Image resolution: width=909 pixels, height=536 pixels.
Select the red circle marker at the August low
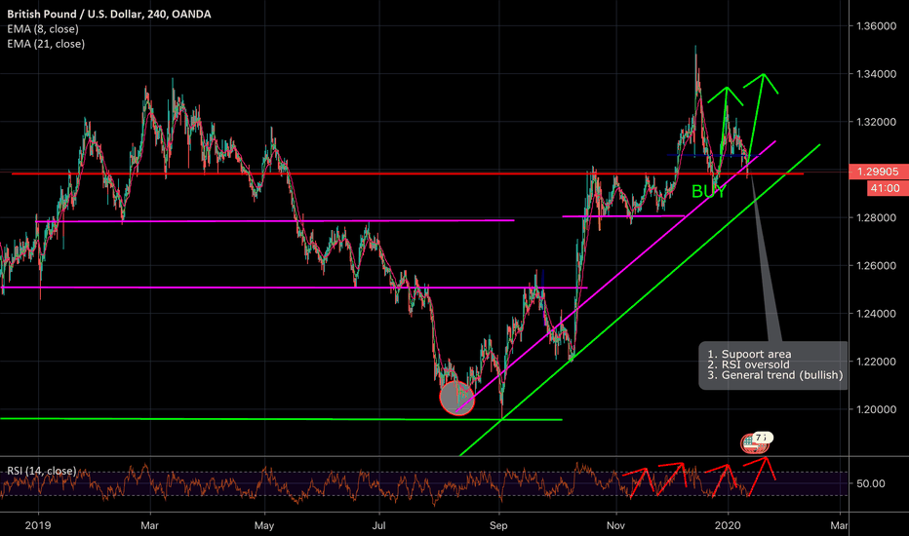coord(455,398)
